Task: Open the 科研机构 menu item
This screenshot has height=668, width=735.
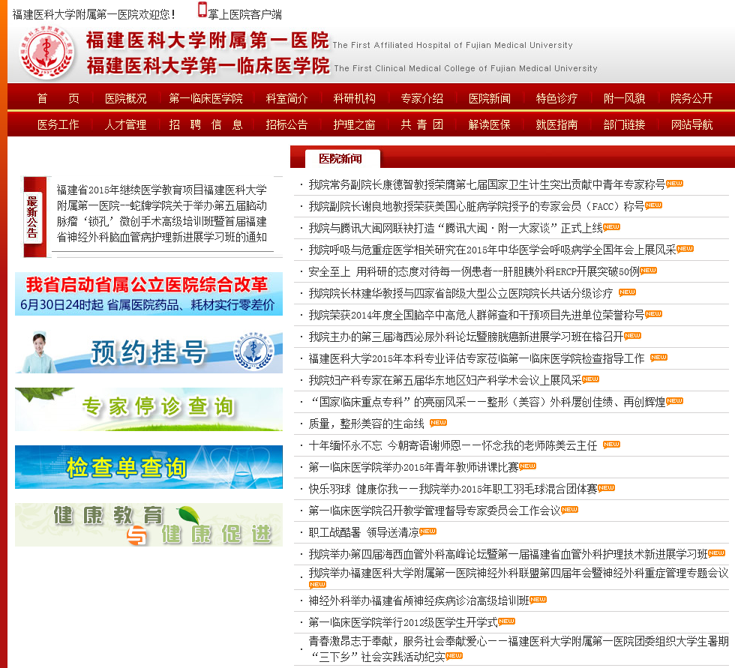Action: pos(354,98)
